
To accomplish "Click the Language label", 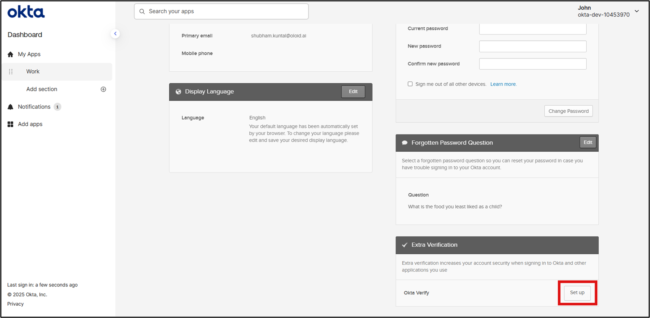I will click(193, 118).
